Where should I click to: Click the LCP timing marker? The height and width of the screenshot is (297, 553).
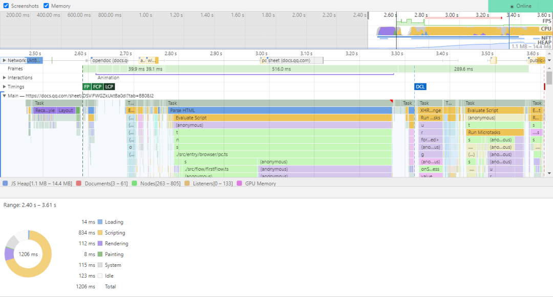pyautogui.click(x=110, y=86)
